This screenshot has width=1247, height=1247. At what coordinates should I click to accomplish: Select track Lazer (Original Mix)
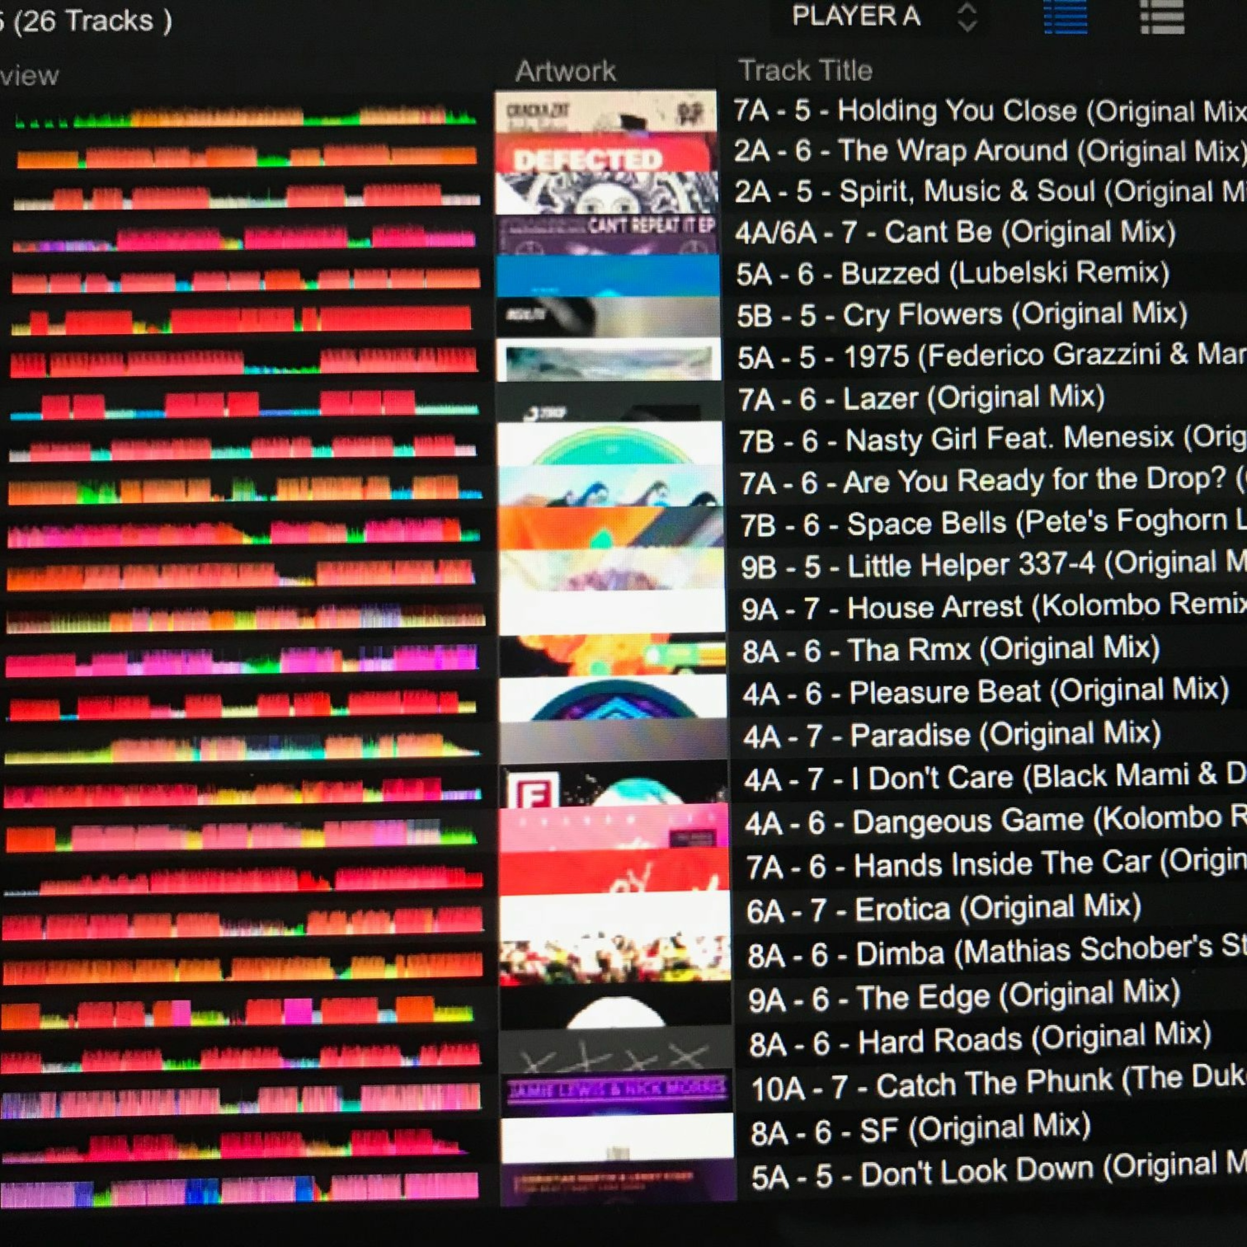click(x=922, y=398)
